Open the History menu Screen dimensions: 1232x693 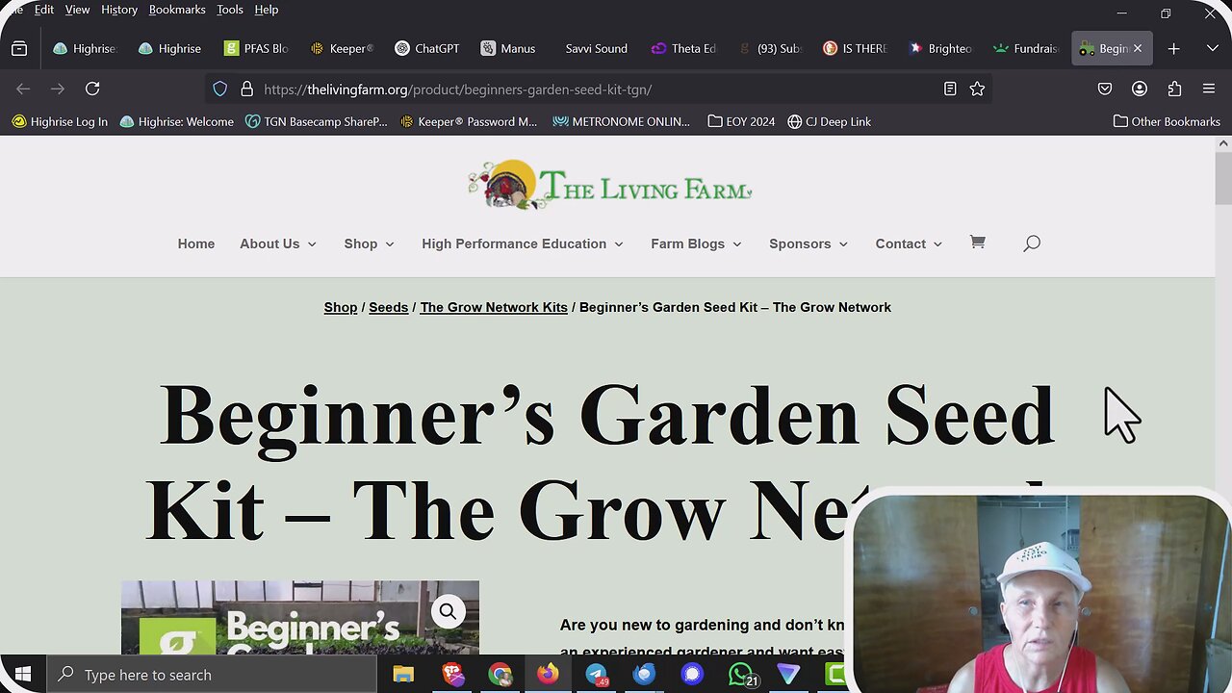click(x=119, y=10)
